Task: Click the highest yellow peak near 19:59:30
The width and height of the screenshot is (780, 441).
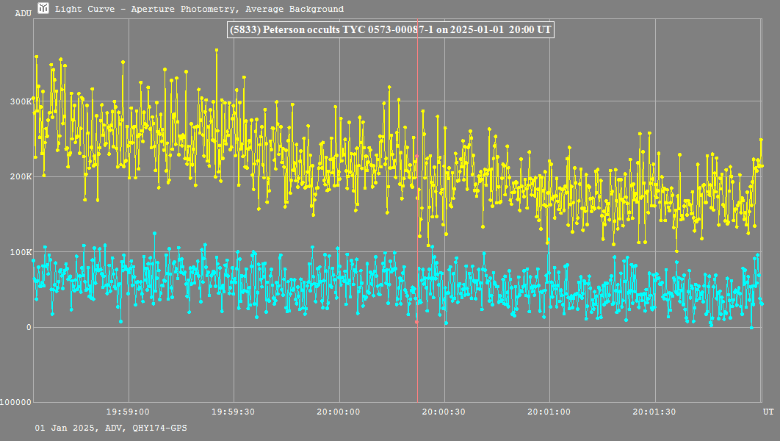Action: (x=217, y=50)
